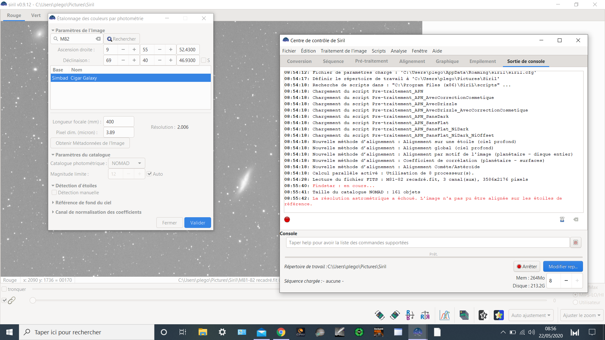Enable Détection manuelle checkbox
Image resolution: width=605 pixels, height=340 pixels.
(x=54, y=192)
